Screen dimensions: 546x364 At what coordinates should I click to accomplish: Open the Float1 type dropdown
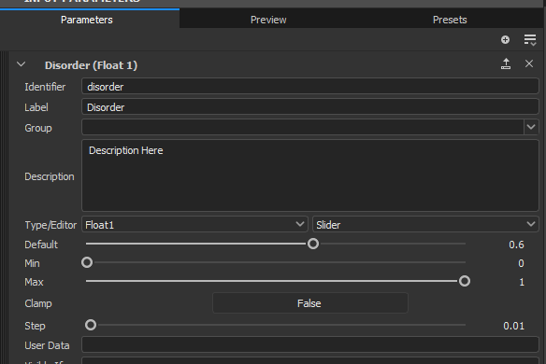194,225
